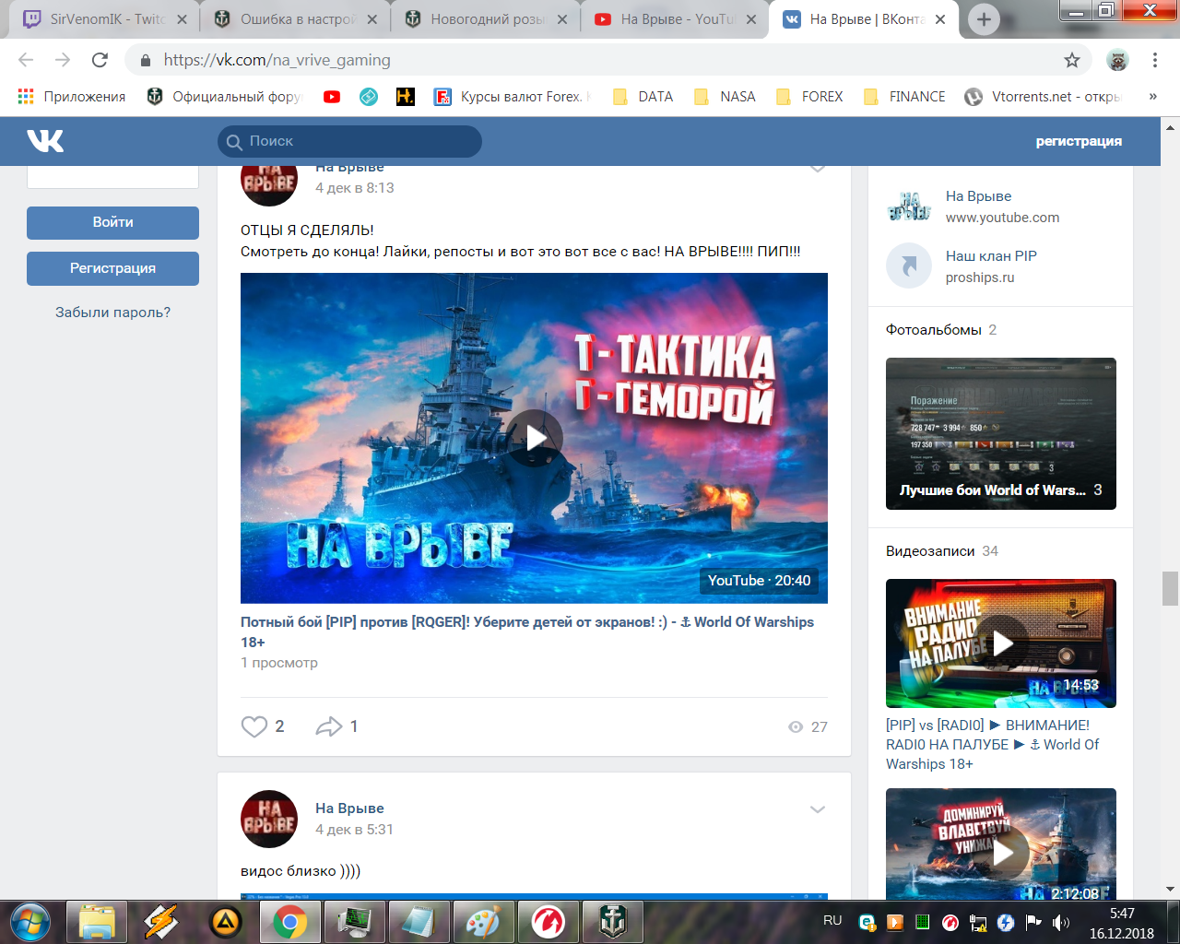Share the post with the repost arrow
This screenshot has width=1180, height=944.
tap(329, 726)
